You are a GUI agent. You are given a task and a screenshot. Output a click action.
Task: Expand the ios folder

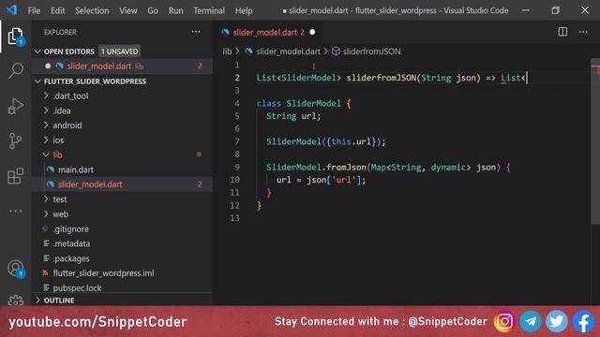click(x=46, y=139)
